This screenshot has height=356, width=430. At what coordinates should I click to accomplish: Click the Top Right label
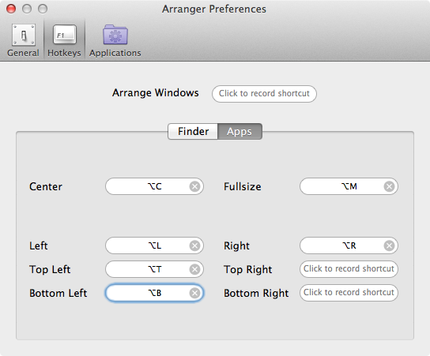click(x=248, y=270)
